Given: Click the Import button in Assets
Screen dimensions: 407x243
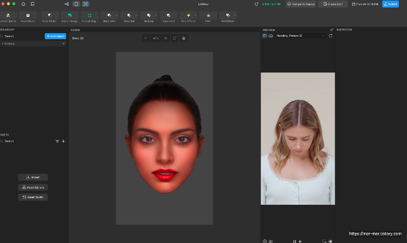Looking at the screenshot, I should (x=33, y=177).
